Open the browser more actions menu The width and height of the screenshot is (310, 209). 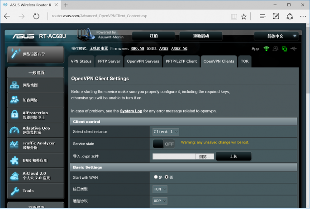click(x=303, y=16)
